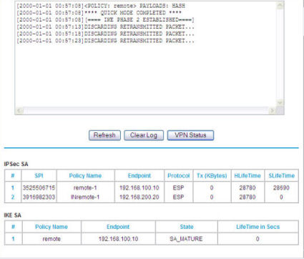Click the IKE SA heading
304x259 pixels.
[x=12, y=215]
